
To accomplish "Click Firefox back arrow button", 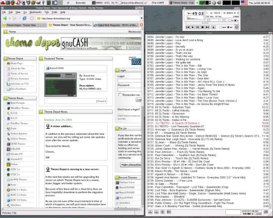I will coord(5,18).
